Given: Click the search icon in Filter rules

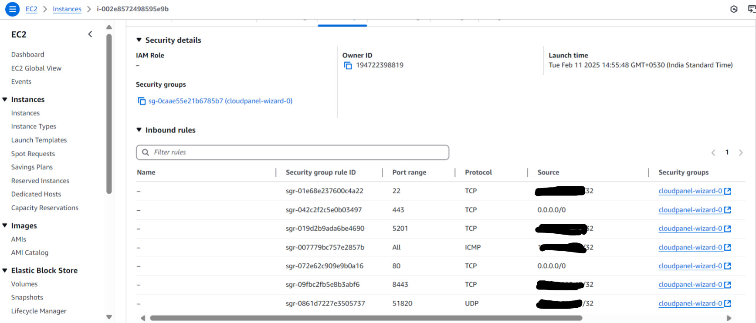Looking at the screenshot, I should 146,152.
